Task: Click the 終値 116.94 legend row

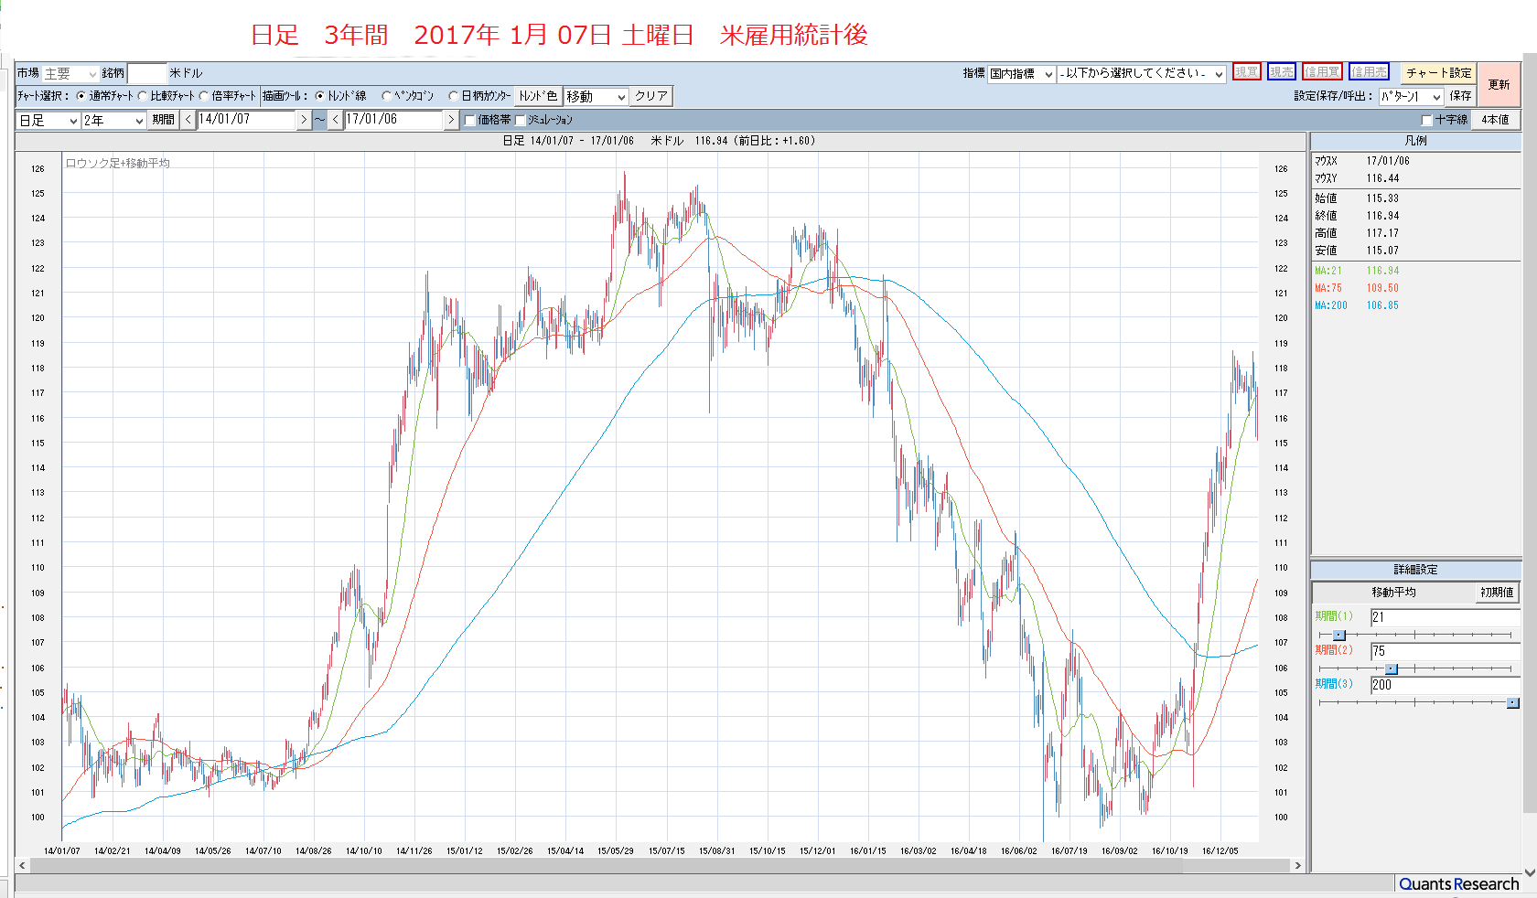Action: click(1357, 216)
